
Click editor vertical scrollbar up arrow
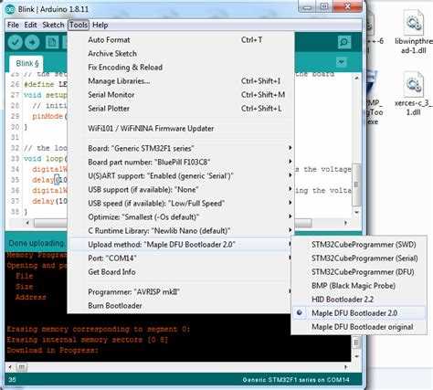pos(356,78)
